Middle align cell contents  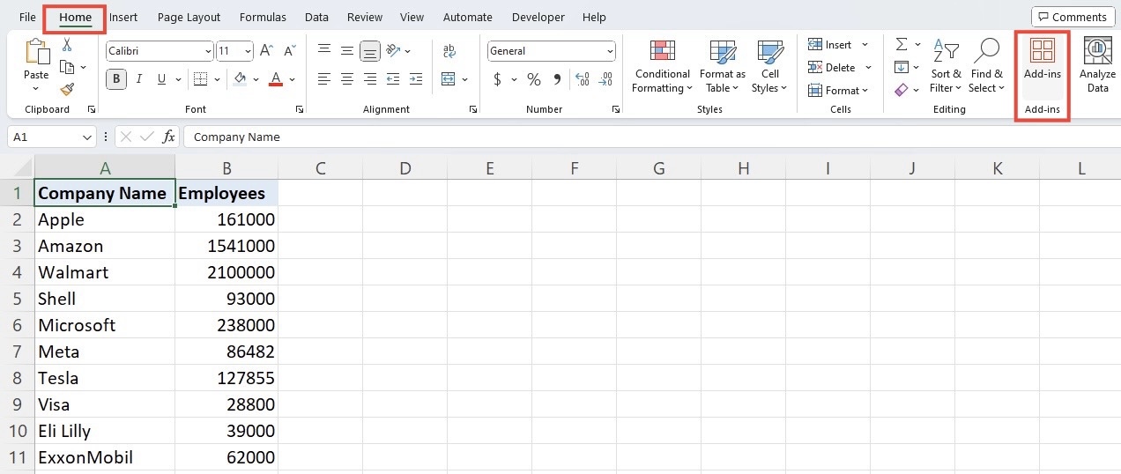point(347,51)
